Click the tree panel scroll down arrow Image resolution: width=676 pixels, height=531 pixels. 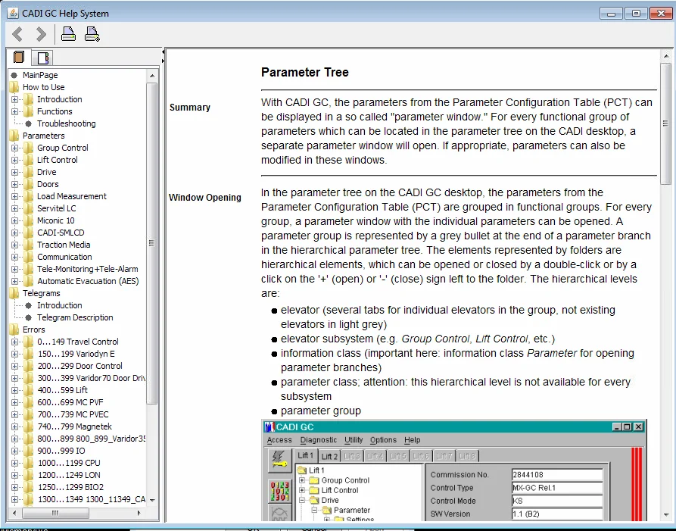pos(151,501)
